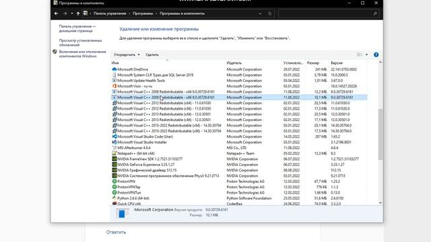Image resolution: width=431 pixels, height=242 pixels.
Task: Open Программы и компоненты breadcrumb
Action: pos(182,13)
